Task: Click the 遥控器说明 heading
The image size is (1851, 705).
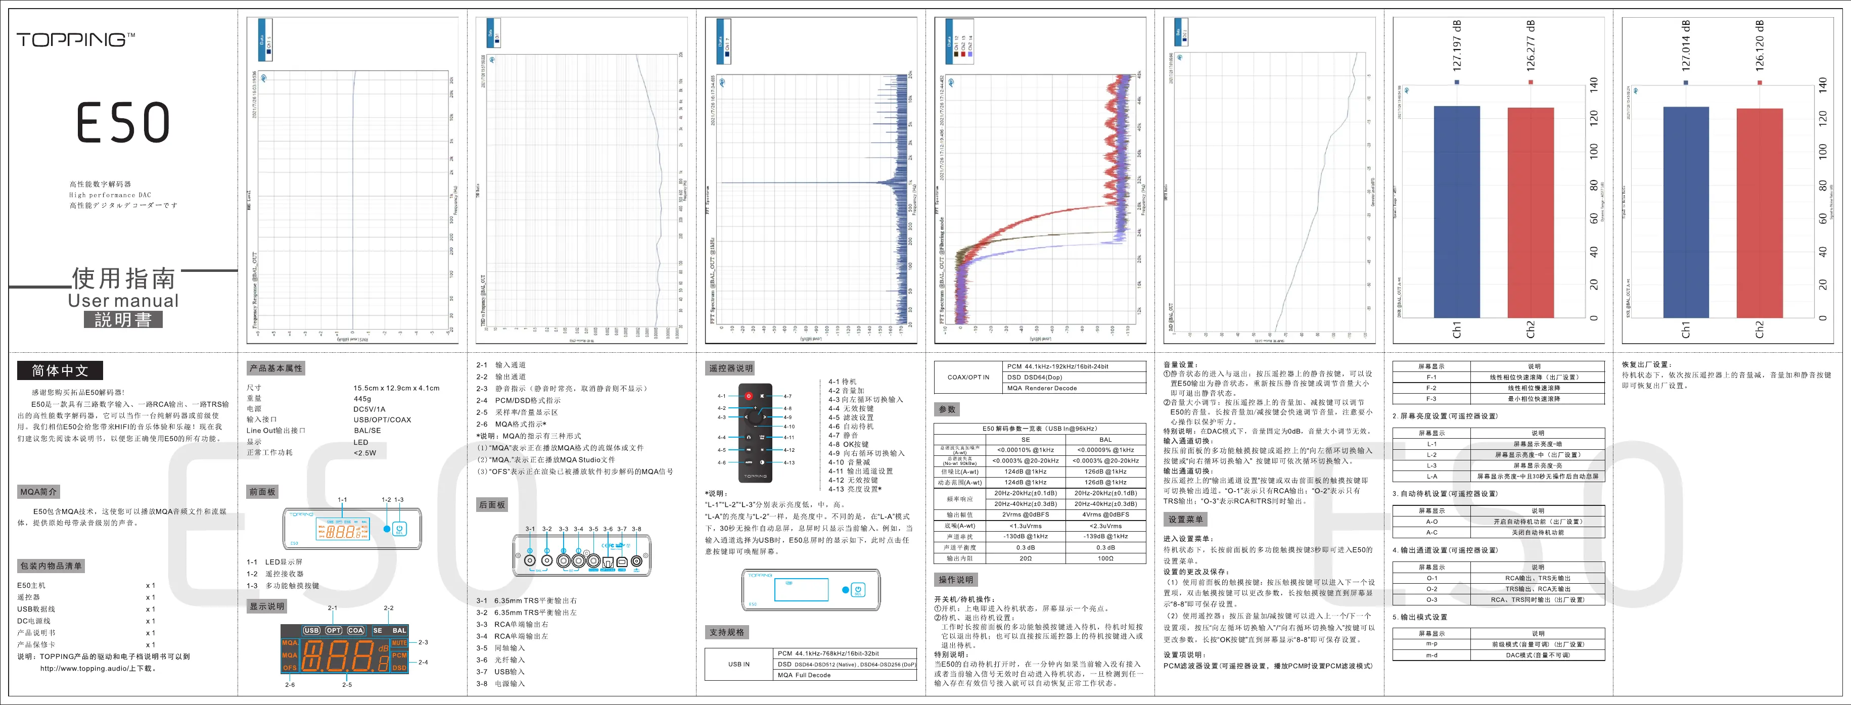Action: tap(731, 368)
